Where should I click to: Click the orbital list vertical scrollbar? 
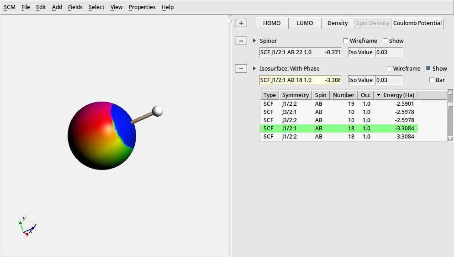pos(450,116)
